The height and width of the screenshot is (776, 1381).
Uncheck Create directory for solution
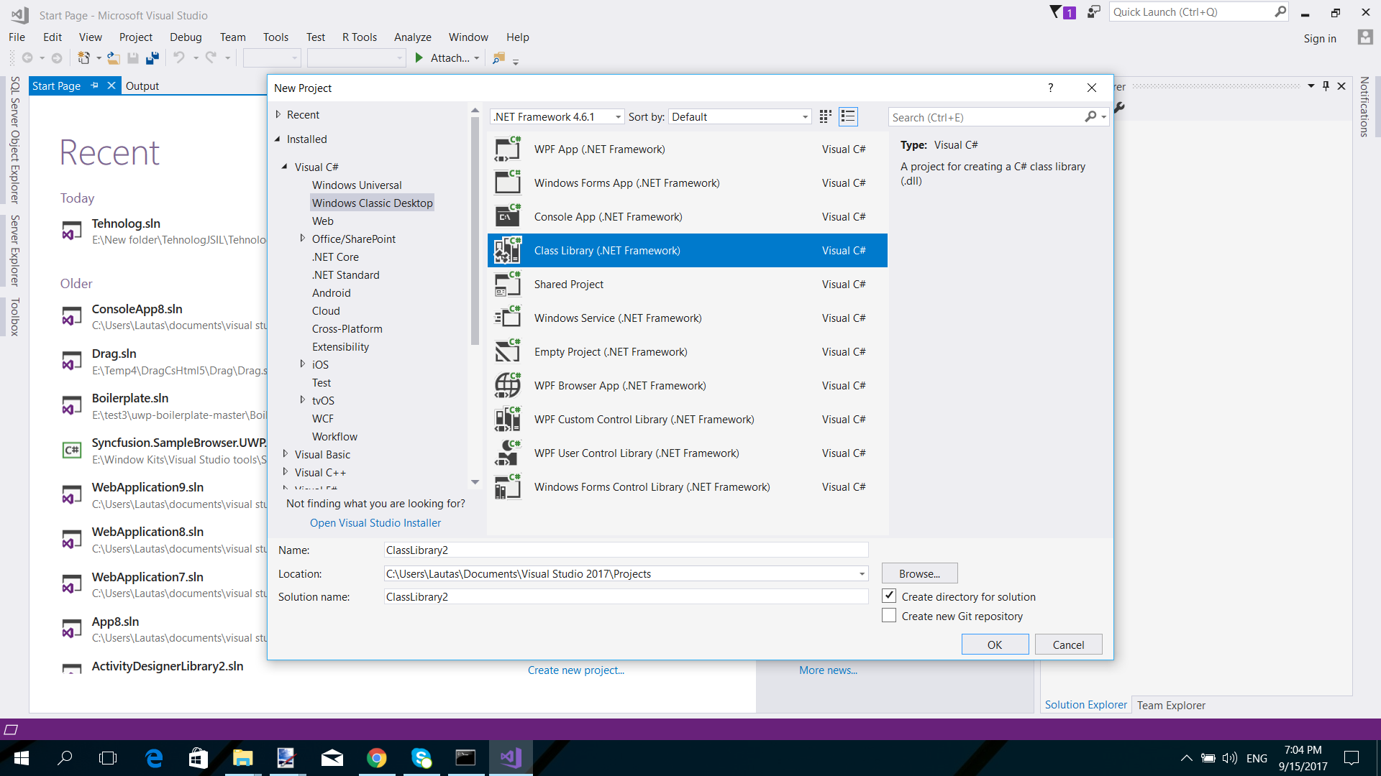pyautogui.click(x=889, y=596)
